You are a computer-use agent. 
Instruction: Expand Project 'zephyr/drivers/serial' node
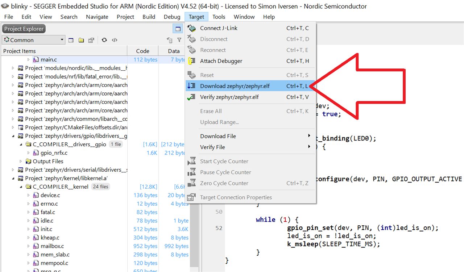tap(13, 170)
